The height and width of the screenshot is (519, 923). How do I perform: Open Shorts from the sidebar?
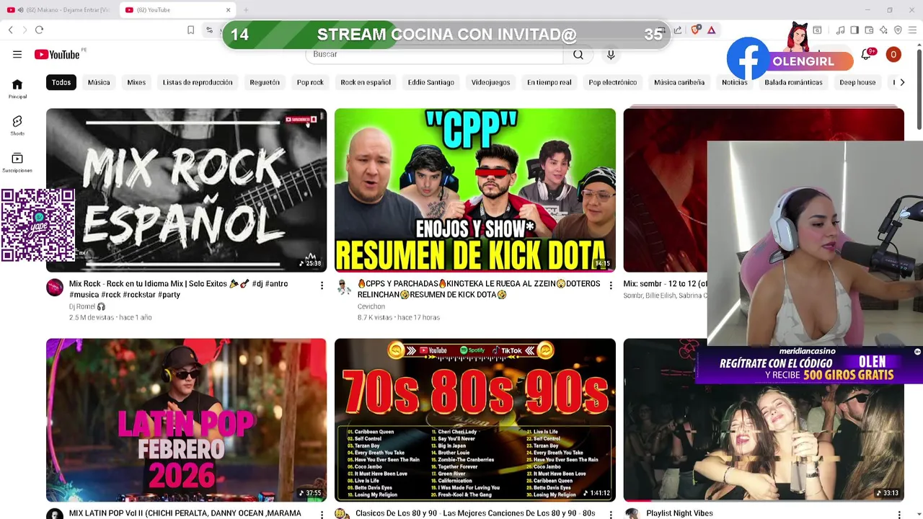pyautogui.click(x=17, y=125)
